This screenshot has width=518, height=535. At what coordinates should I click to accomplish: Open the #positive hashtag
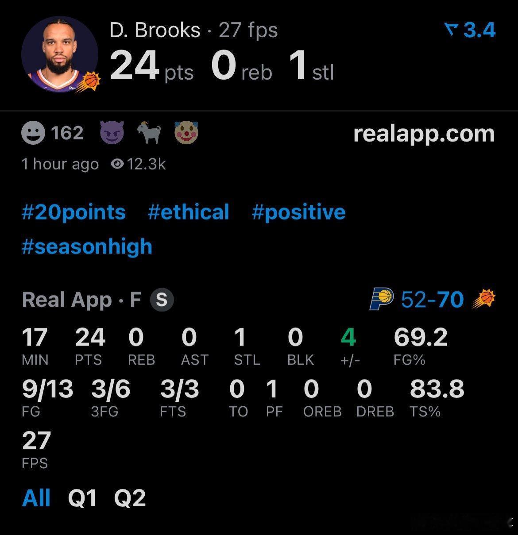(x=298, y=212)
